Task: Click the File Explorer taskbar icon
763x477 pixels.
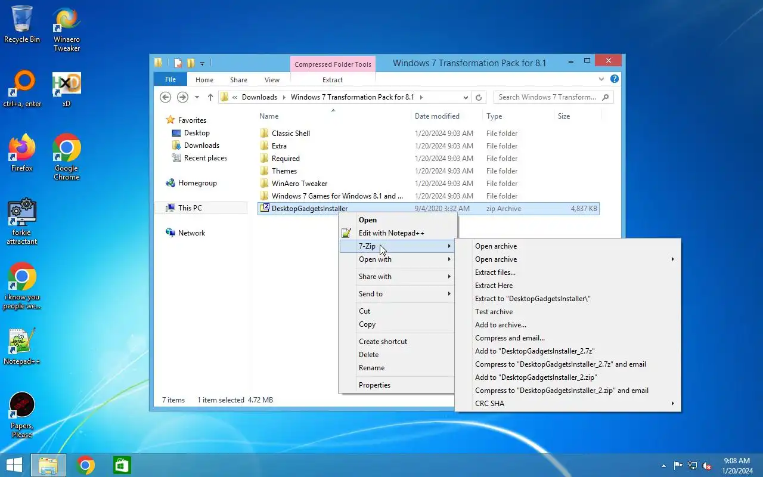Action: pos(48,465)
